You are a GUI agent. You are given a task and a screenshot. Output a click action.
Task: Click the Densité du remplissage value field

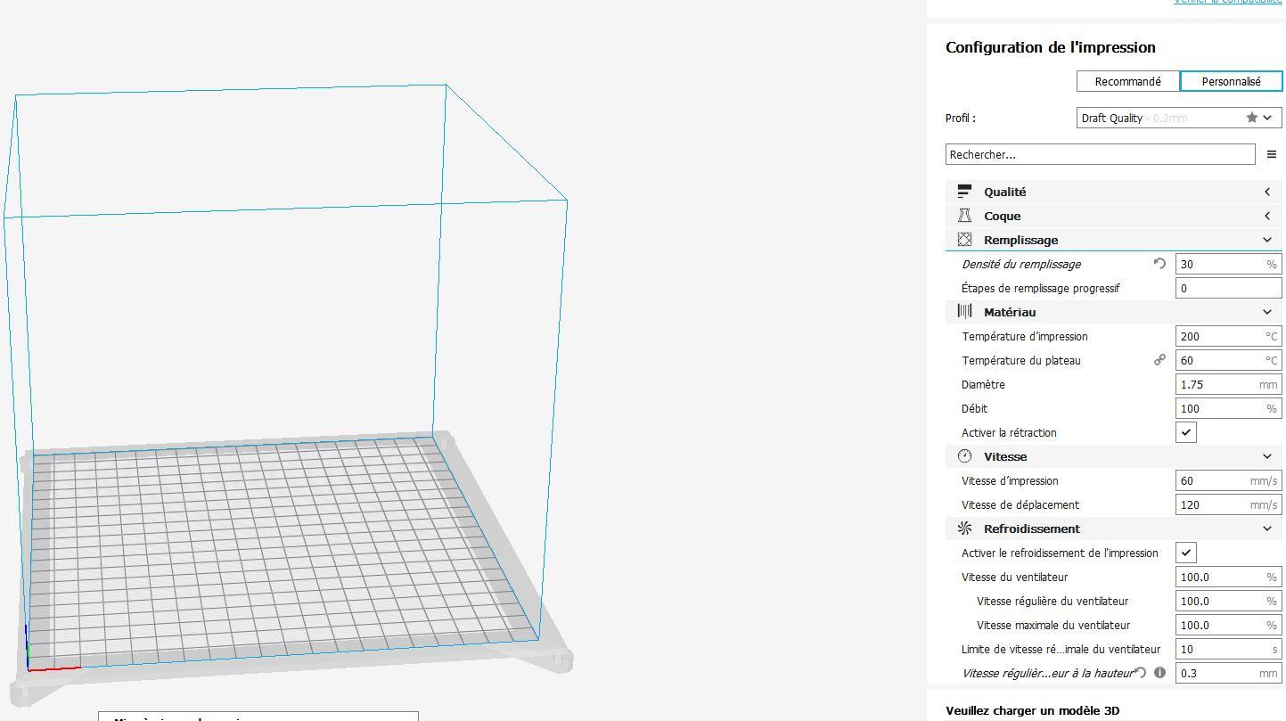tap(1229, 264)
